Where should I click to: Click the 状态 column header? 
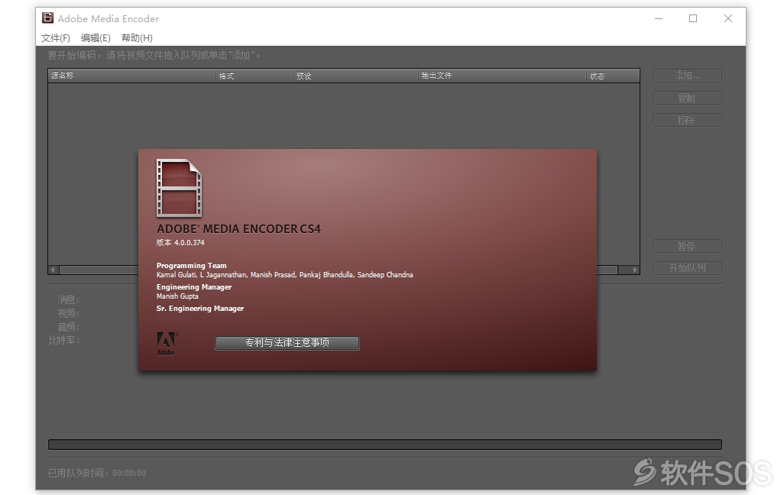[613, 76]
